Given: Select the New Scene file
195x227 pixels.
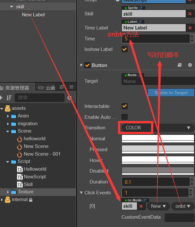Looking at the screenshot, I should 36,146.
